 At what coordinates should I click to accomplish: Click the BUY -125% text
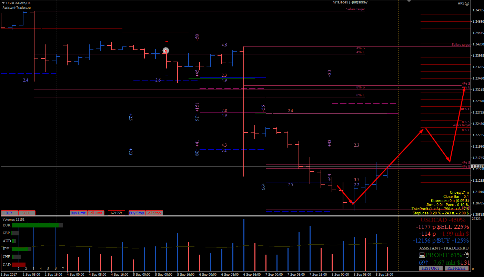[x=453, y=241]
